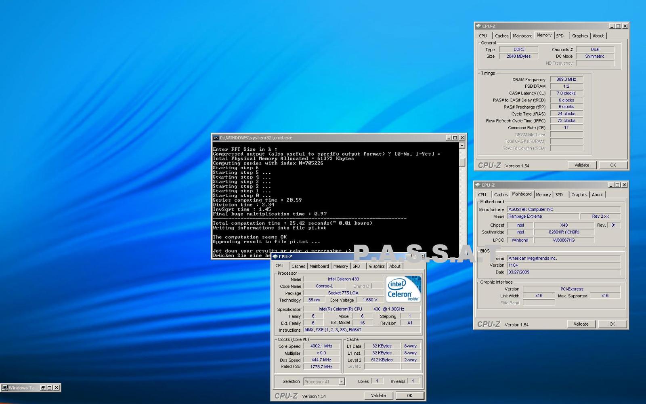Click the Core Speed value 4002.1 MHz
The height and width of the screenshot is (404, 646).
coord(321,346)
